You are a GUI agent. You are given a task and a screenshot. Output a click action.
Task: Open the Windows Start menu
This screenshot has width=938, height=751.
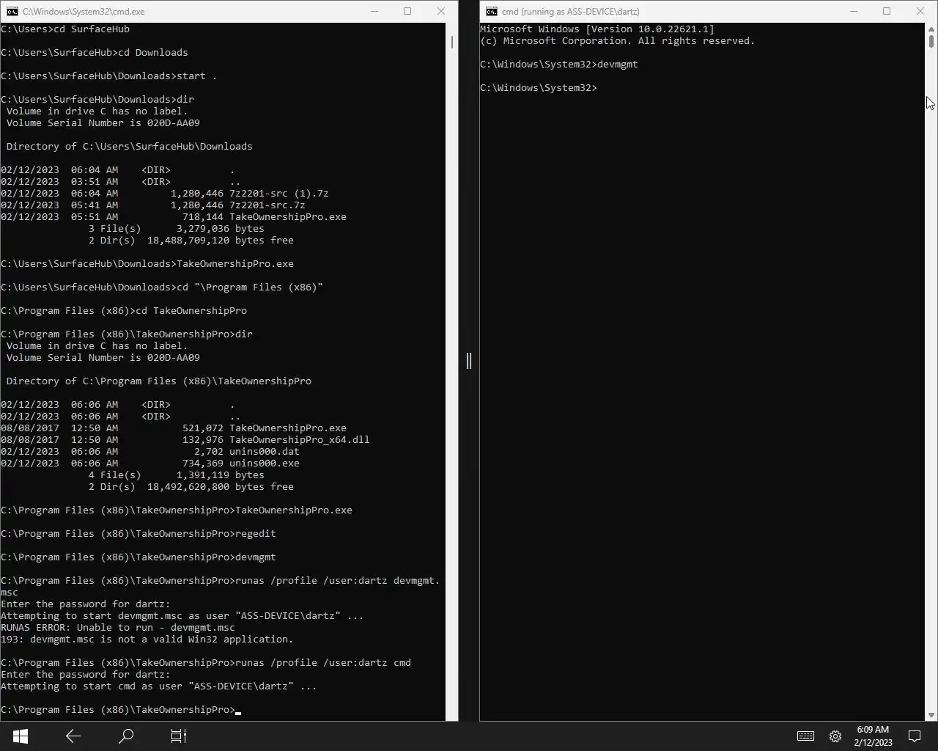[20, 736]
